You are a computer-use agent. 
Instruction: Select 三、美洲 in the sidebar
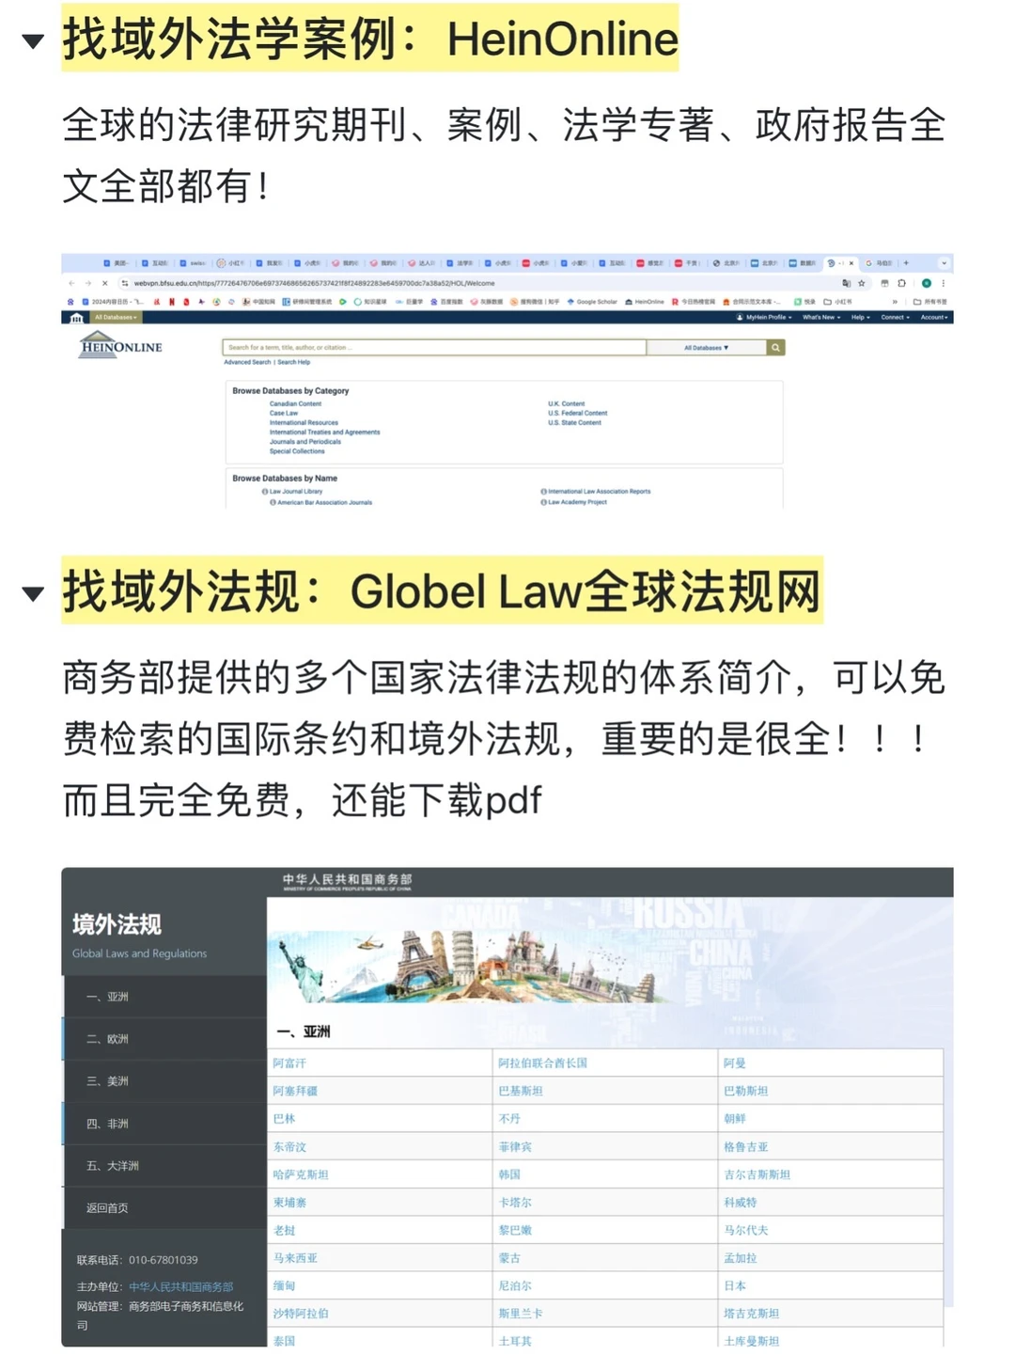coord(164,1081)
